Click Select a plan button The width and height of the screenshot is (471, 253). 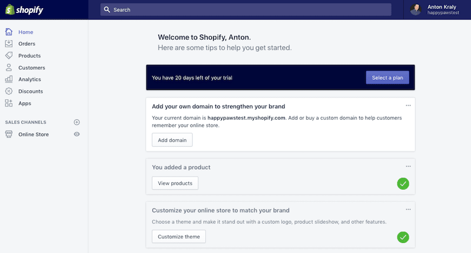point(387,77)
